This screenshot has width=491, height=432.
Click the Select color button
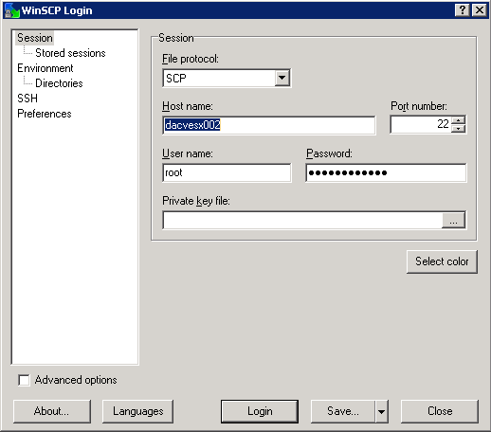click(442, 261)
